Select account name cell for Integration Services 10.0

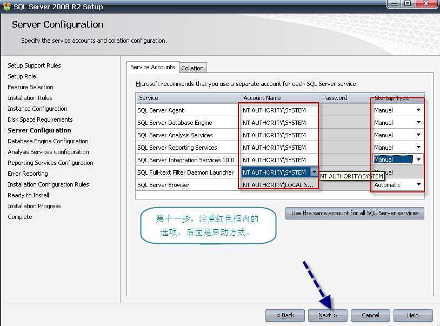[279, 160]
